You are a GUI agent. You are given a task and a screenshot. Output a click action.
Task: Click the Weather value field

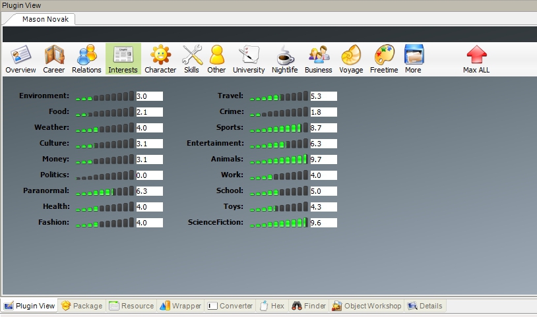pyautogui.click(x=149, y=128)
